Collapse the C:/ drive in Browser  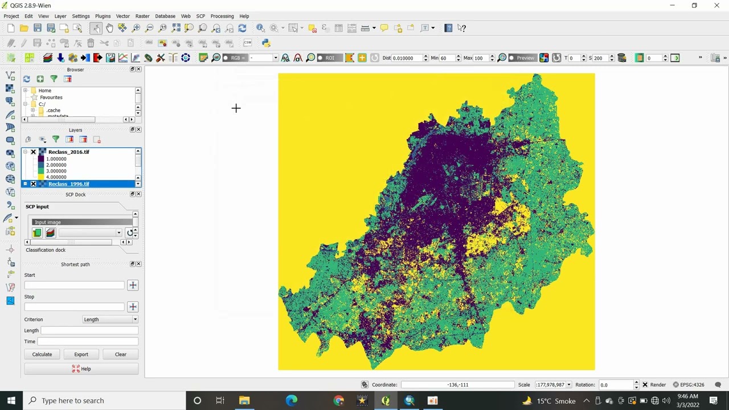[25, 104]
